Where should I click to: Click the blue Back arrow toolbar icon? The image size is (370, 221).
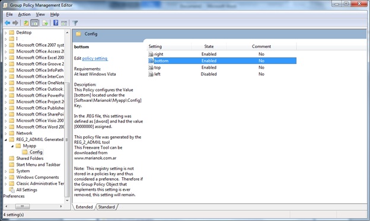pyautogui.click(x=7, y=23)
